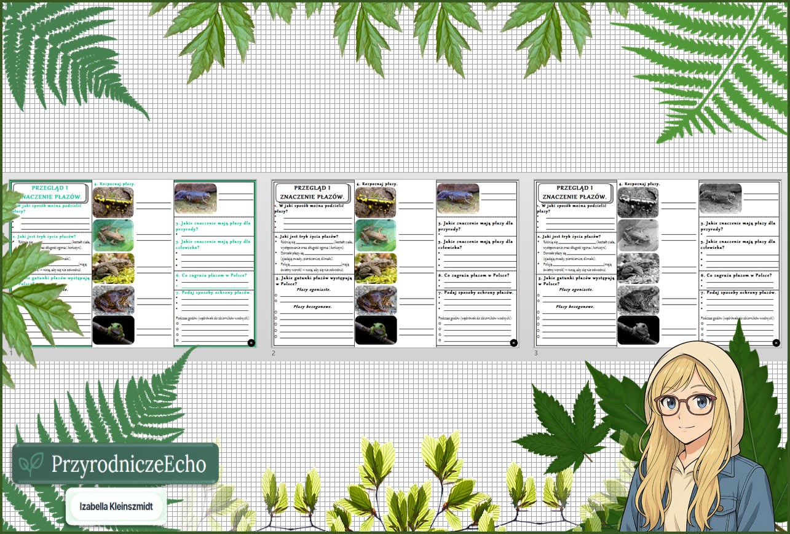The width and height of the screenshot is (790, 534).
Task: Select the title box on slide 2
Action: pos(313,192)
